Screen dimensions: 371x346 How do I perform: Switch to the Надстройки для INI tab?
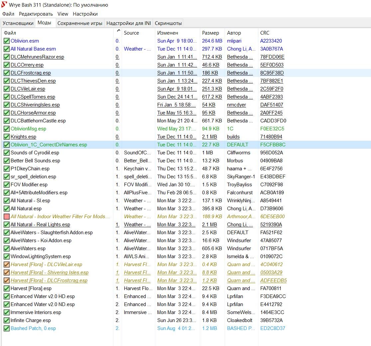pos(128,23)
